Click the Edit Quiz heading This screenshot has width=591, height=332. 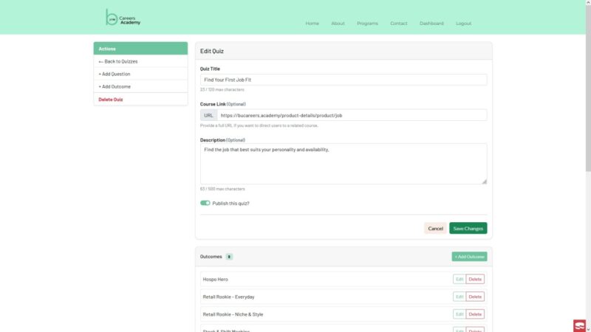212,51
